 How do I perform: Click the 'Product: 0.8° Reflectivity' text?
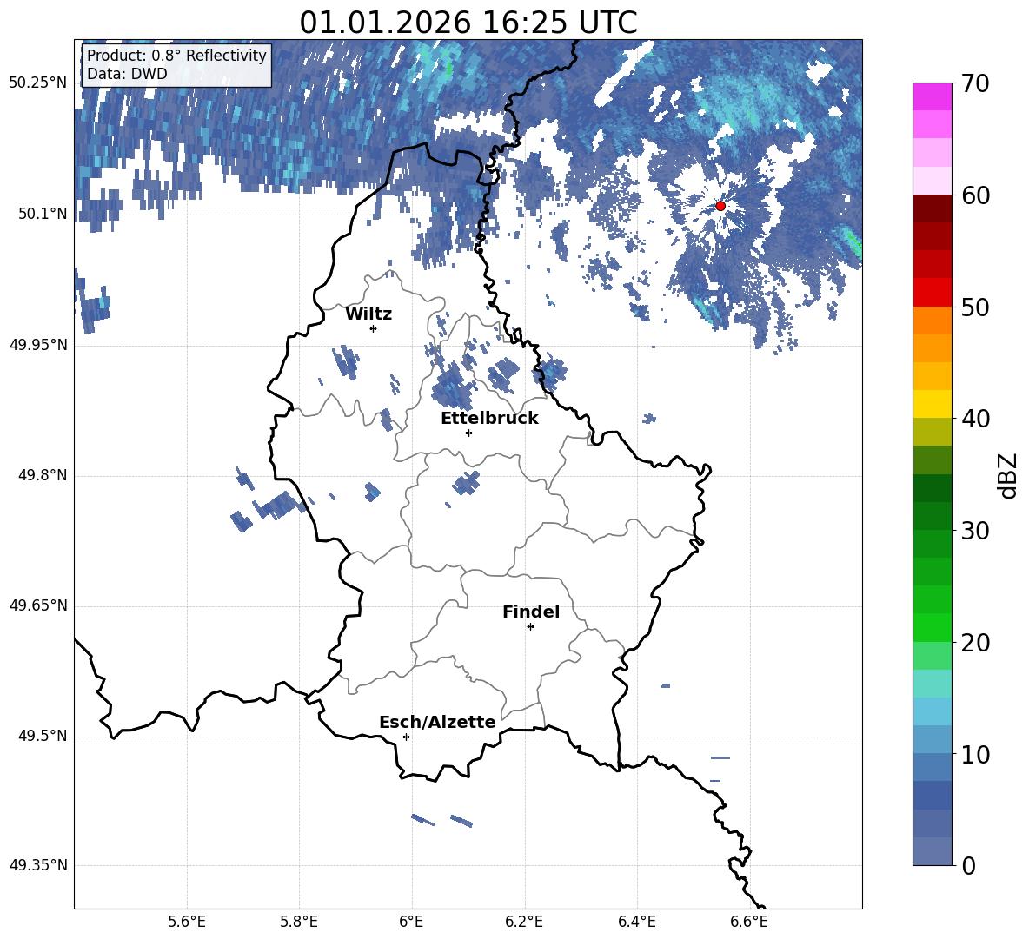(x=176, y=55)
